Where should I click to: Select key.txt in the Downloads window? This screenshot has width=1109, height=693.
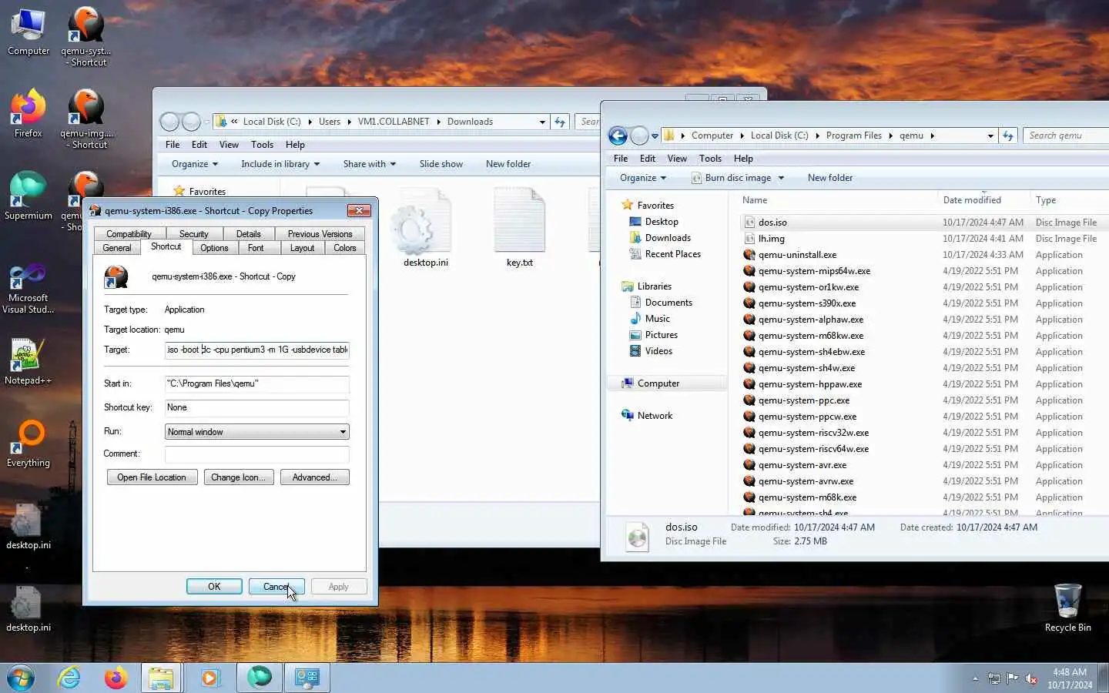pos(519,228)
